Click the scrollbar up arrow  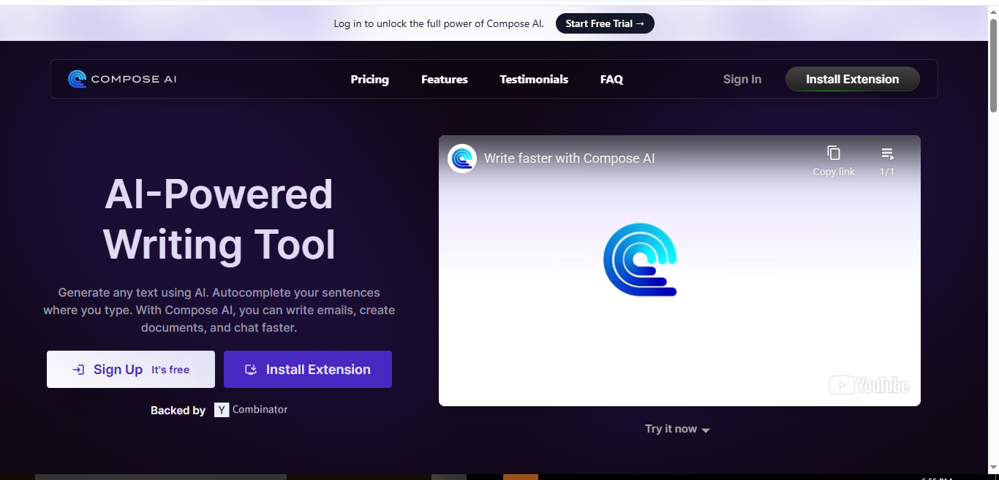[993, 10]
